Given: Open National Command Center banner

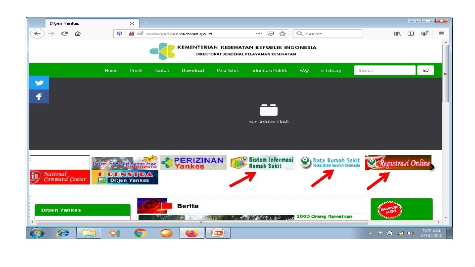Looking at the screenshot, I should tap(60, 177).
